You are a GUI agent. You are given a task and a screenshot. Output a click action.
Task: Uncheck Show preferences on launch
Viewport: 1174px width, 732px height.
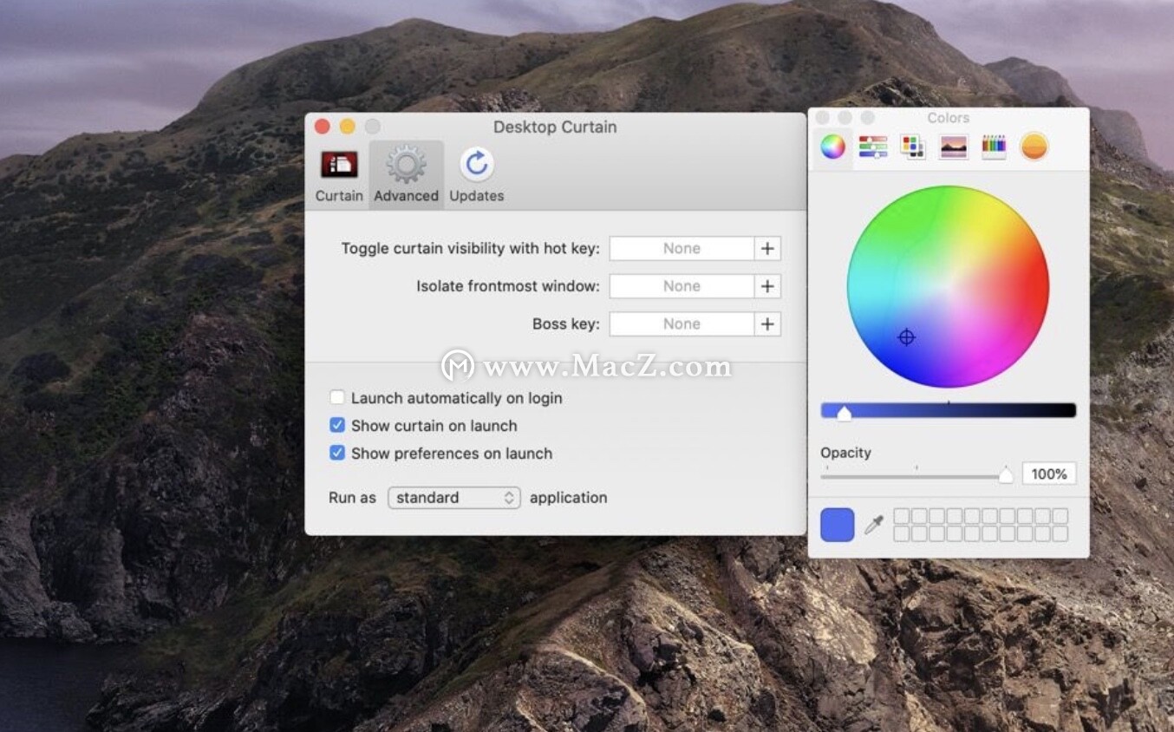pos(337,454)
